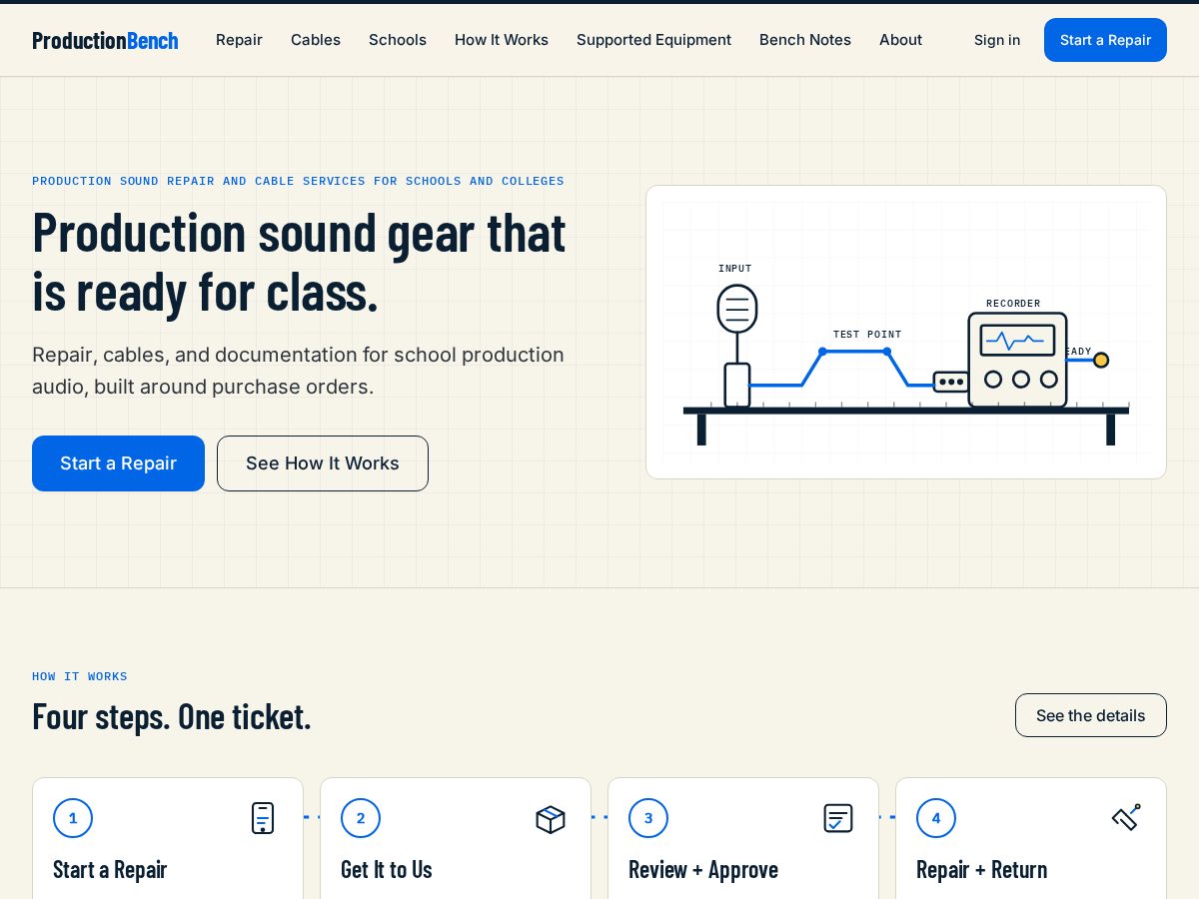1199x899 pixels.
Task: Click the recorder device in the illustration
Action: [x=1017, y=360]
